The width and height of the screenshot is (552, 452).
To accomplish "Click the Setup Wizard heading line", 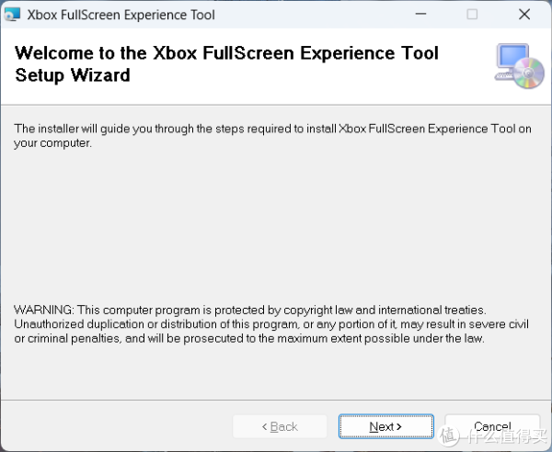I will 73,75.
